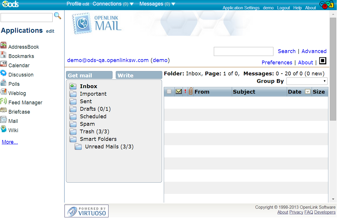The height and width of the screenshot is (220, 342).
Task: Click the Smart Folders folder icon
Action: [73, 139]
